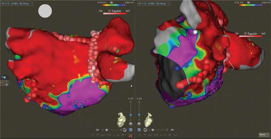Click the gray sphere icon in right pane

tap(145, 130)
